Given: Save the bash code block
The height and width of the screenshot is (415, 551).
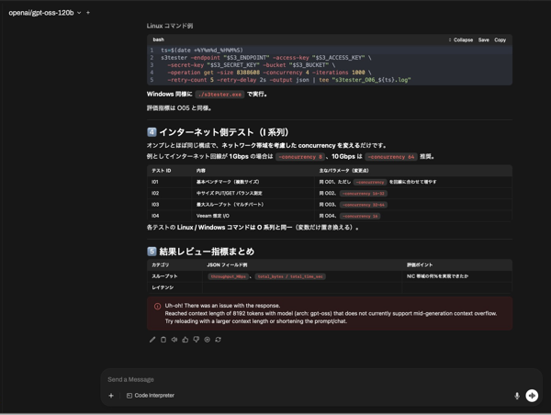Looking at the screenshot, I should [483, 39].
